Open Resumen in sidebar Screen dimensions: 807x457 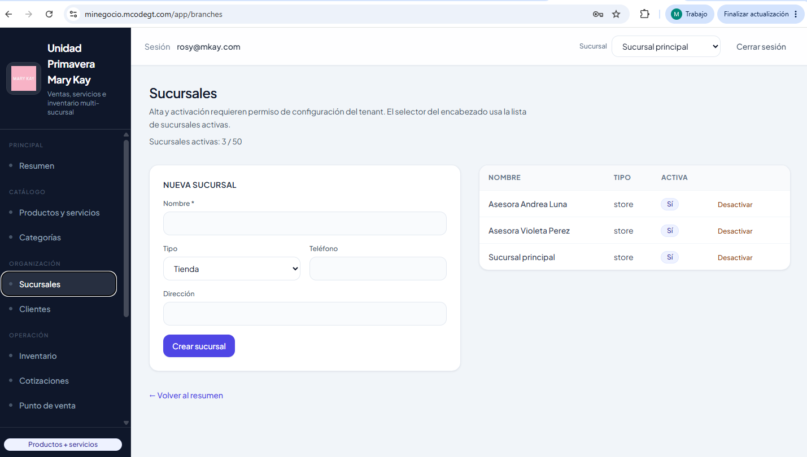59,166
